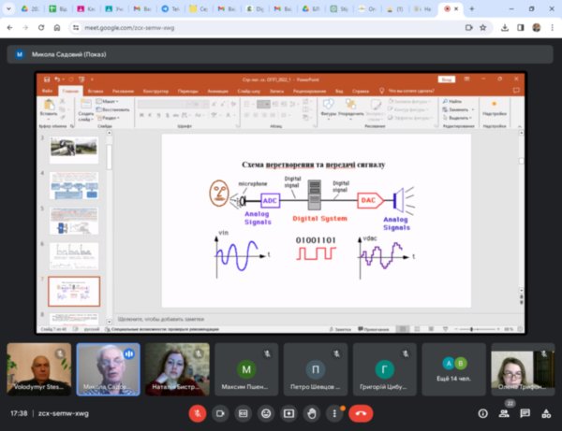Select Volodymyr's participant video tile
The height and width of the screenshot is (431, 562).
37,369
